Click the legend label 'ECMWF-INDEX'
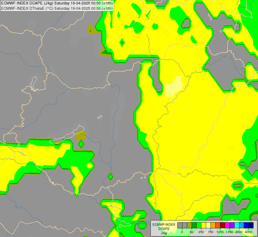Viewport: 258px width, 237px height. point(164,225)
